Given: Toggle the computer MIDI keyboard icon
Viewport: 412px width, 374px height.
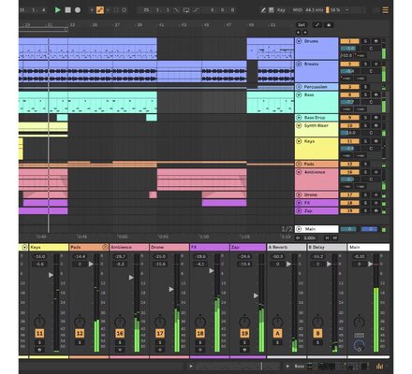Looking at the screenshot, I should [272, 10].
